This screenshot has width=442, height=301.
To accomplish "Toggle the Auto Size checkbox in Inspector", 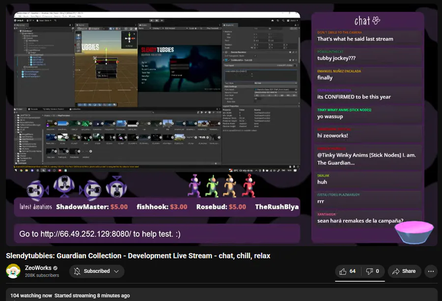I will tap(255, 101).
